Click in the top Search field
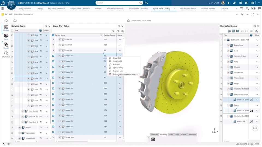262x147 pixels. [118, 3]
